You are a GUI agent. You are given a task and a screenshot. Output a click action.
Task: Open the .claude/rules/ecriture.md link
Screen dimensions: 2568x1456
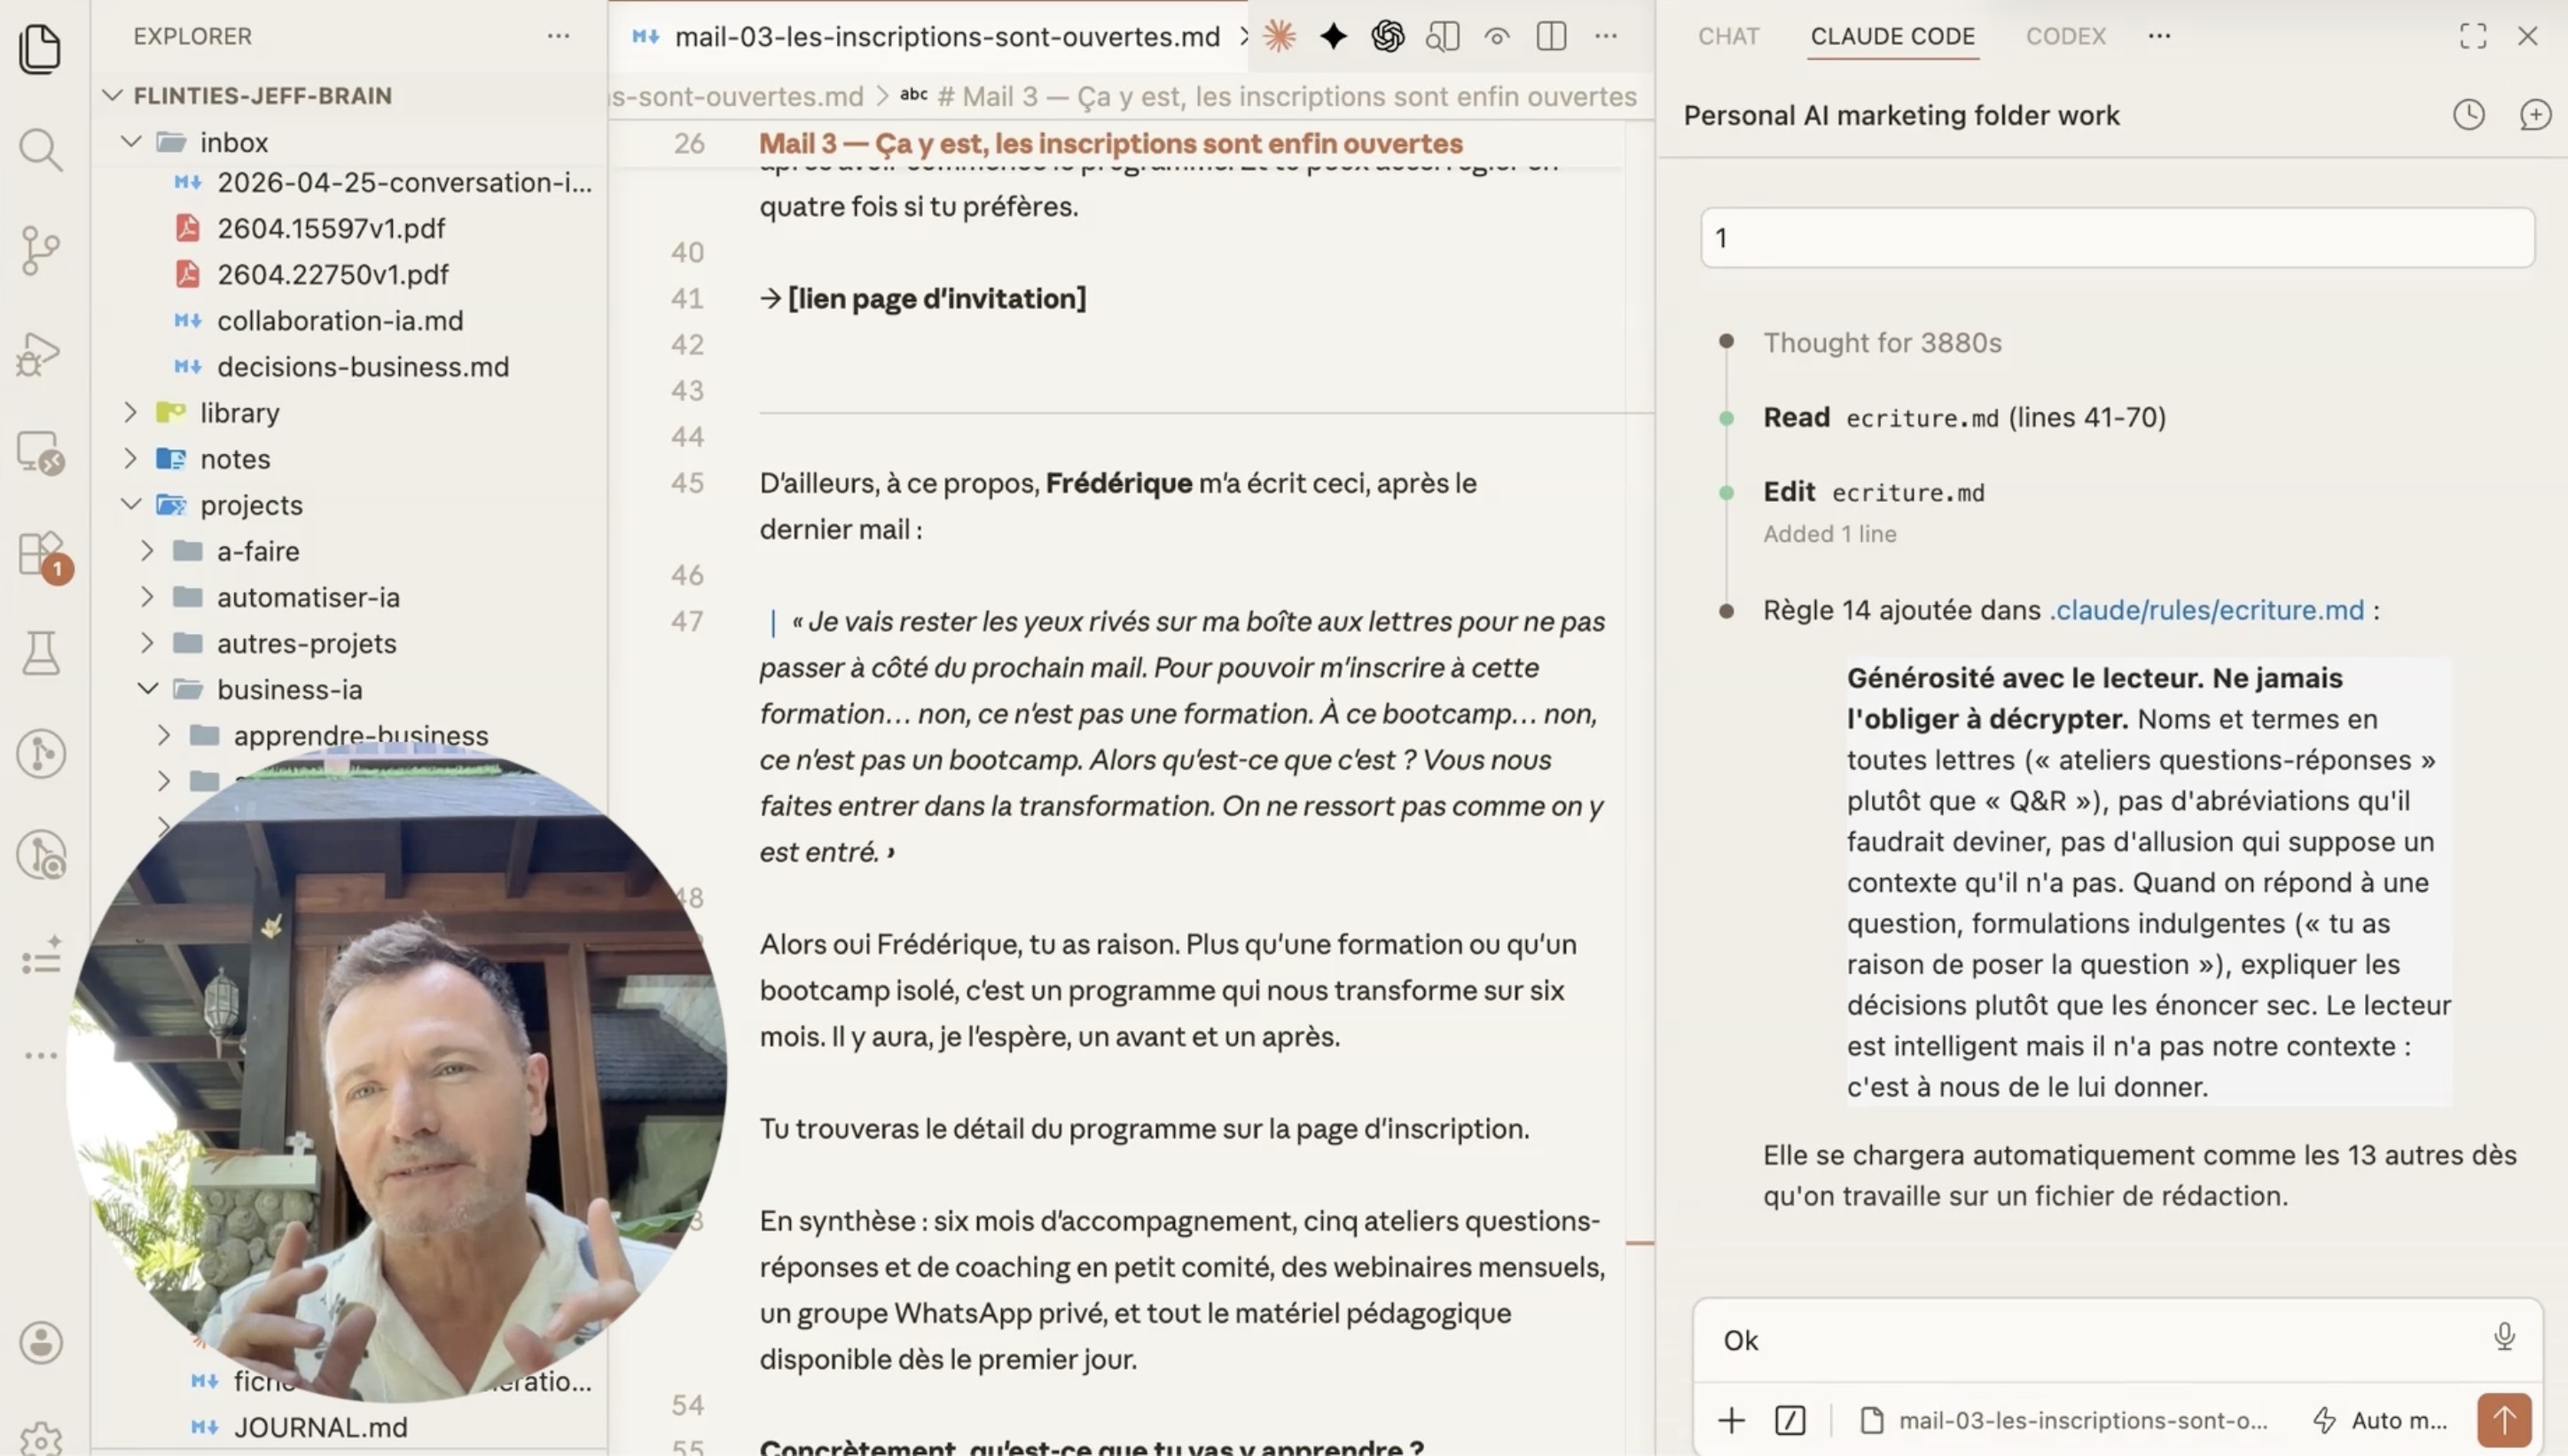click(2207, 610)
